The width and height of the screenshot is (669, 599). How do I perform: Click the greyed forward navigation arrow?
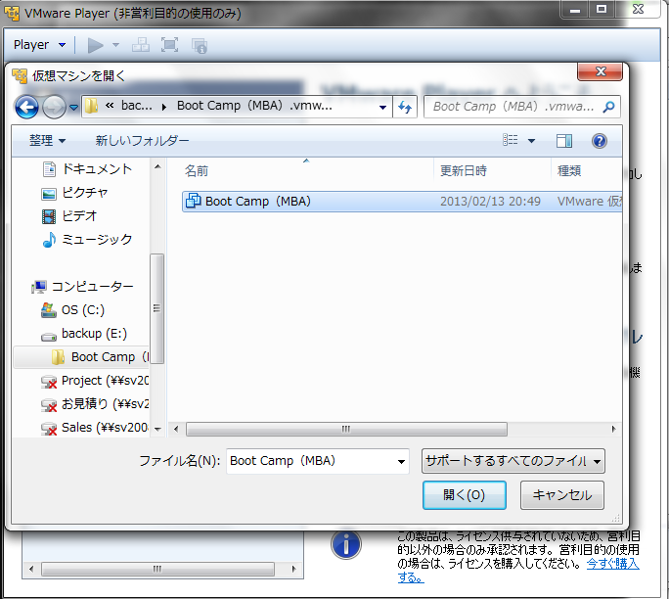(54, 107)
